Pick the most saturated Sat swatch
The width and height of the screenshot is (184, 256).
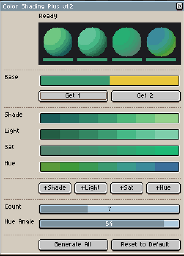pos(167,151)
